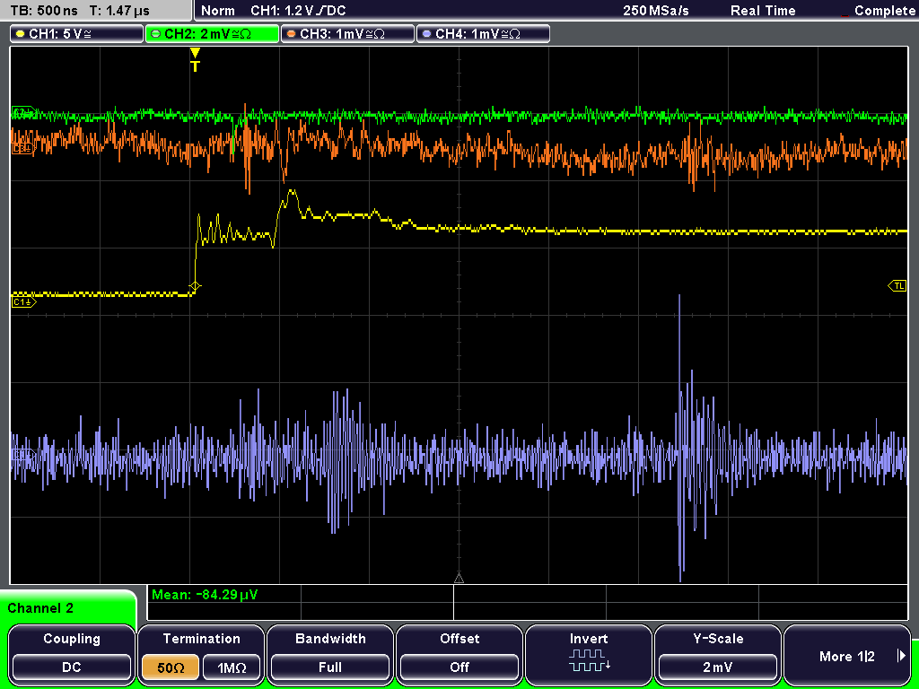Viewport: 919px width, 689px height.
Task: Click the C1 ground level marker
Action: pyautogui.click(x=23, y=301)
